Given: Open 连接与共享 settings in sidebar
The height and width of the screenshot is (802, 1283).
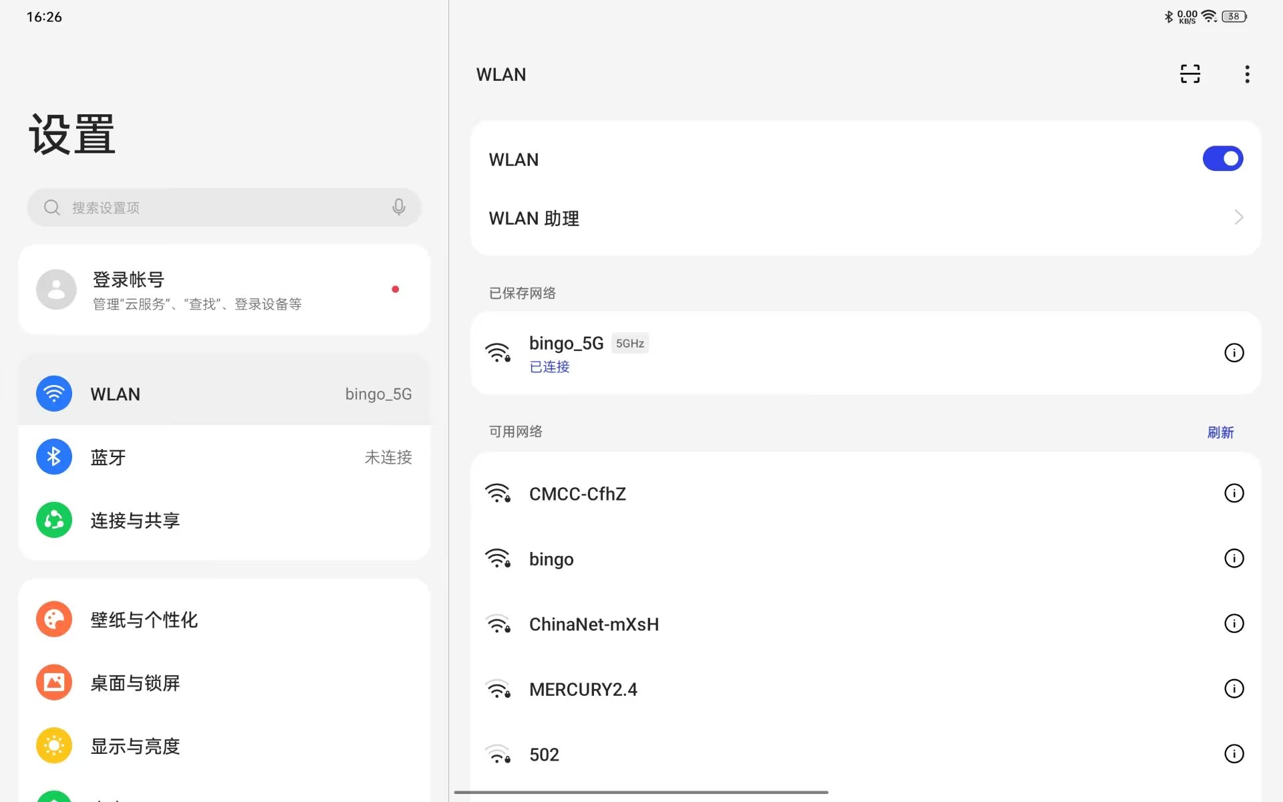Looking at the screenshot, I should coord(224,520).
